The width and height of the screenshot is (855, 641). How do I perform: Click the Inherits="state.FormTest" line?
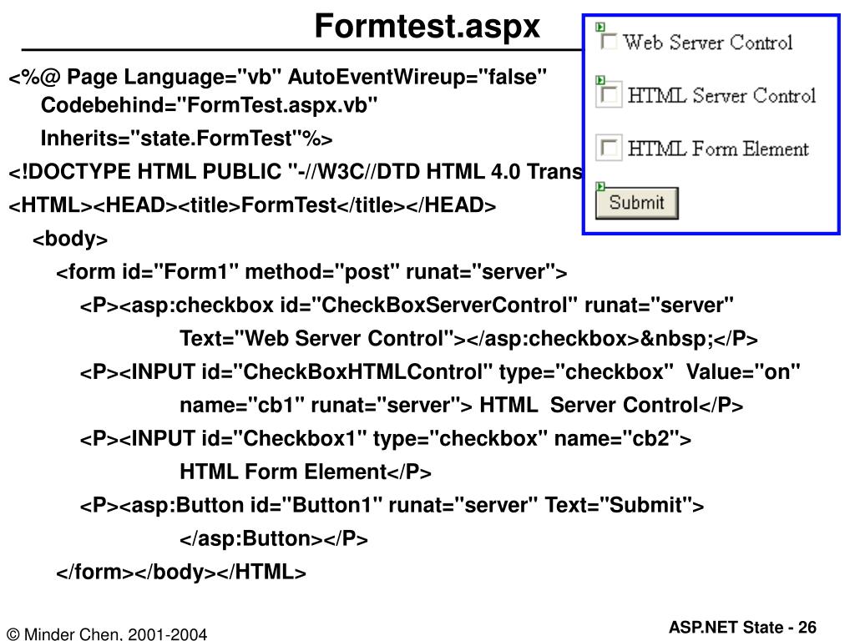click(x=186, y=138)
